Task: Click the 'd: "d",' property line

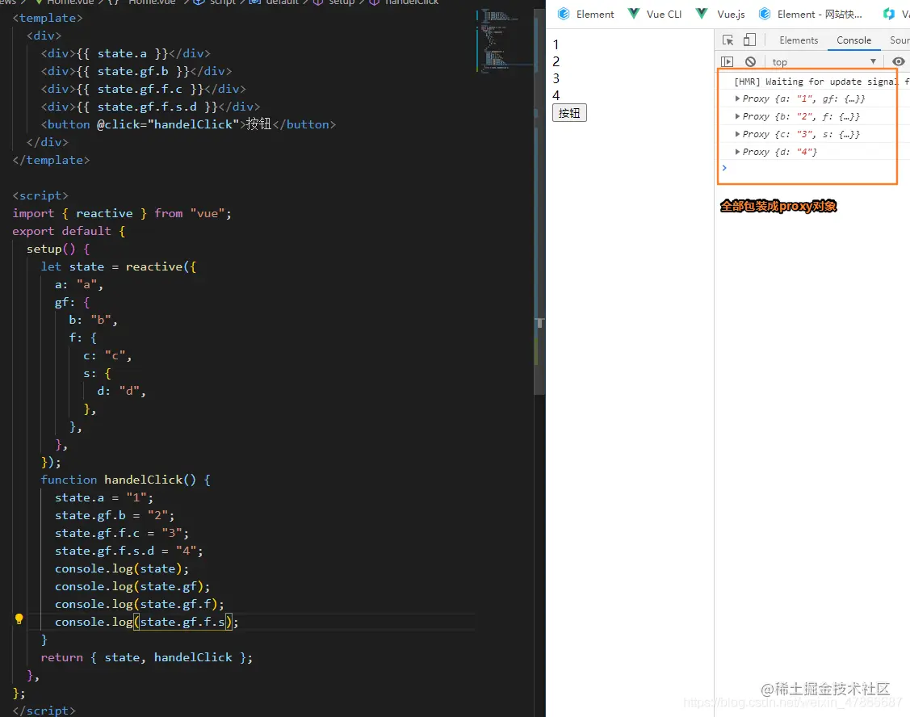Action: click(x=121, y=392)
